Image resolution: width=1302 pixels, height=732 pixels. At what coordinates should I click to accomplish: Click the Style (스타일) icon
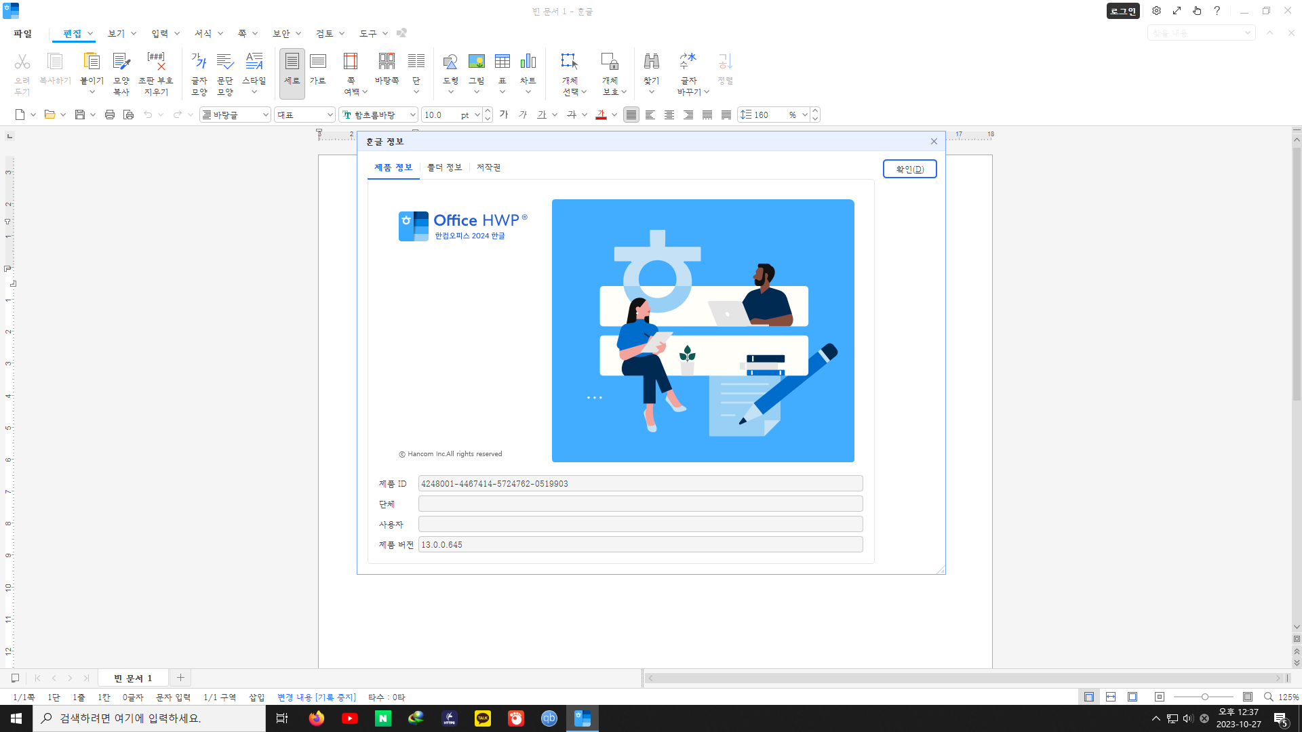(x=254, y=62)
